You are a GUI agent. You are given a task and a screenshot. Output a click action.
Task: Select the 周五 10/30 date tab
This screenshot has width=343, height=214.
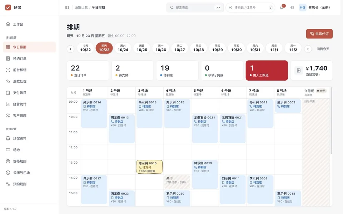[x=236, y=48]
